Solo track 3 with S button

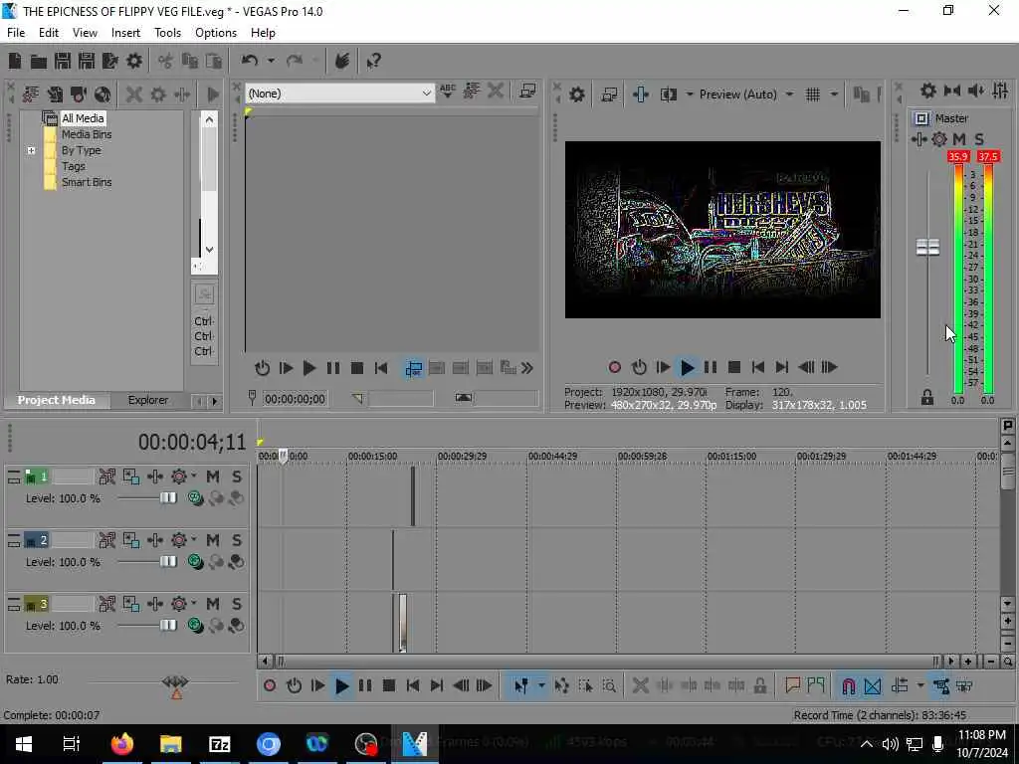[x=237, y=604]
